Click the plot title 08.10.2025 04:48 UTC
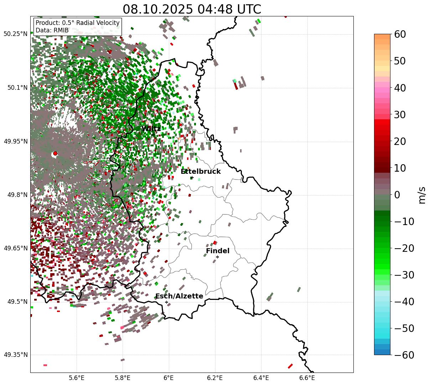The height and width of the screenshot is (385, 430). coord(192,9)
